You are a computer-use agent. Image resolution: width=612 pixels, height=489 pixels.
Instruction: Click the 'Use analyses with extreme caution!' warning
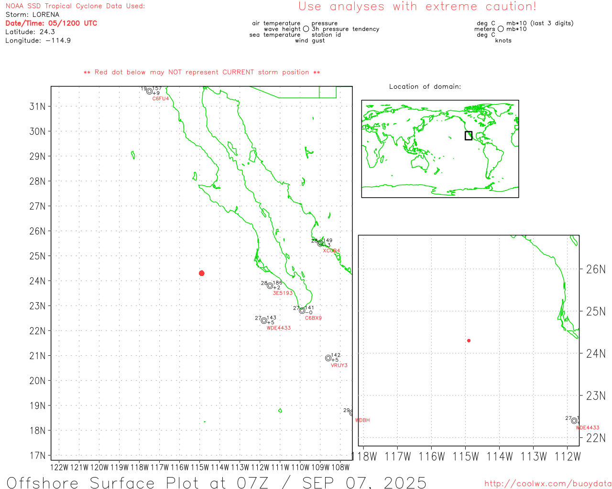[x=417, y=6]
